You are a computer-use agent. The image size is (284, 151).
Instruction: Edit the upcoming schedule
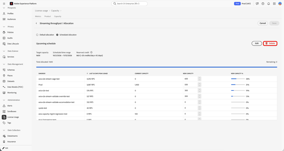click(257, 44)
